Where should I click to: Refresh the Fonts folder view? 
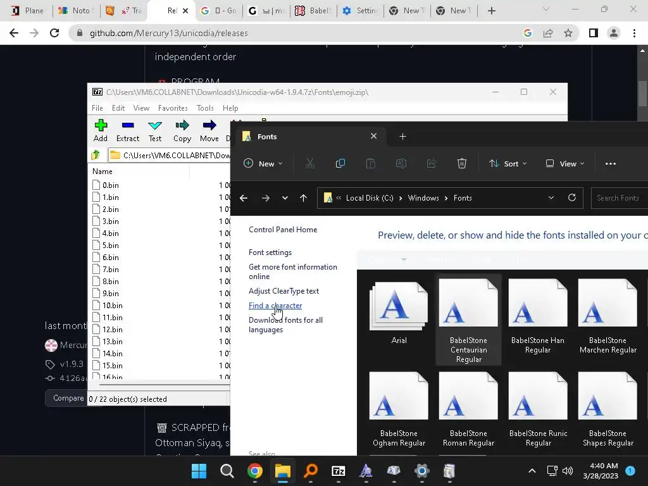tap(572, 198)
